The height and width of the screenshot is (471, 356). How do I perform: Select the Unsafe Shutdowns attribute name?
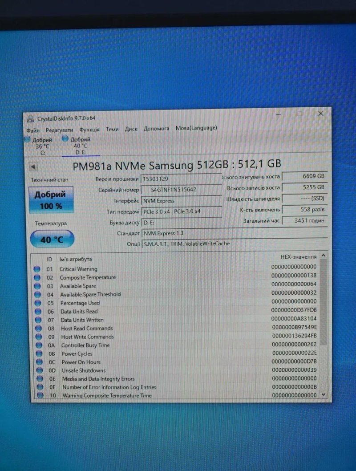(84, 370)
